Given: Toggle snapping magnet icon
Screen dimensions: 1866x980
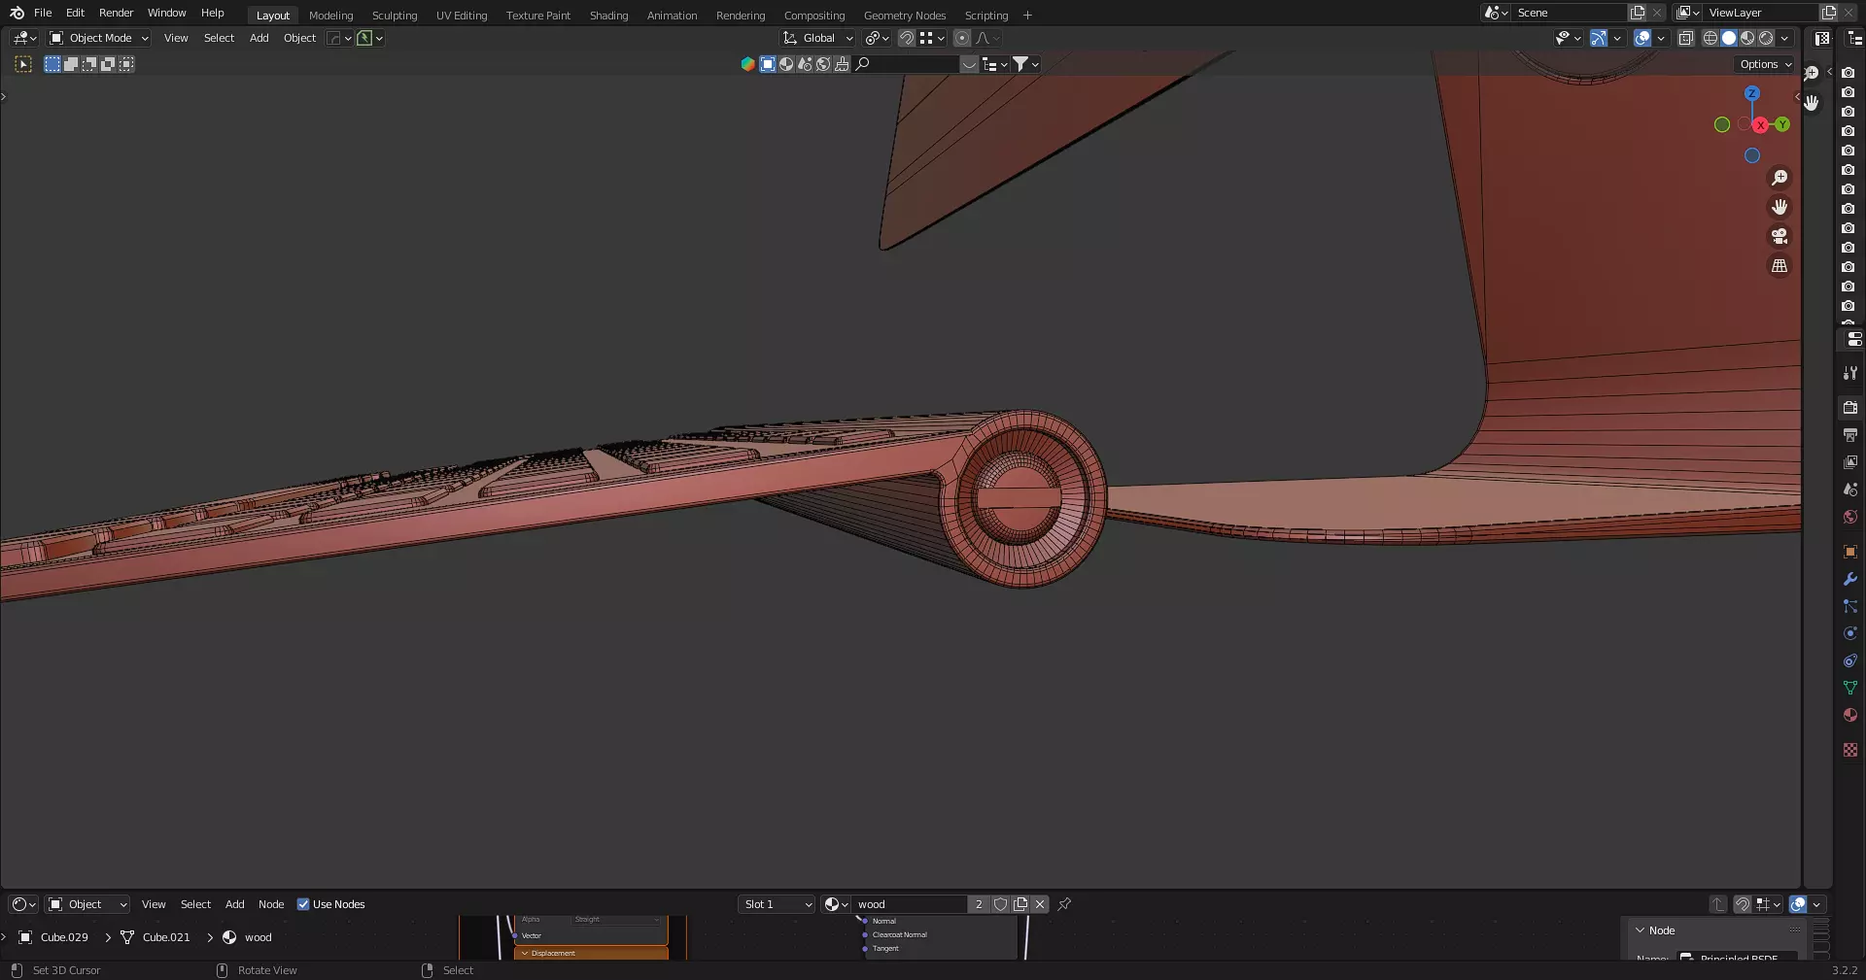Looking at the screenshot, I should 906,38.
